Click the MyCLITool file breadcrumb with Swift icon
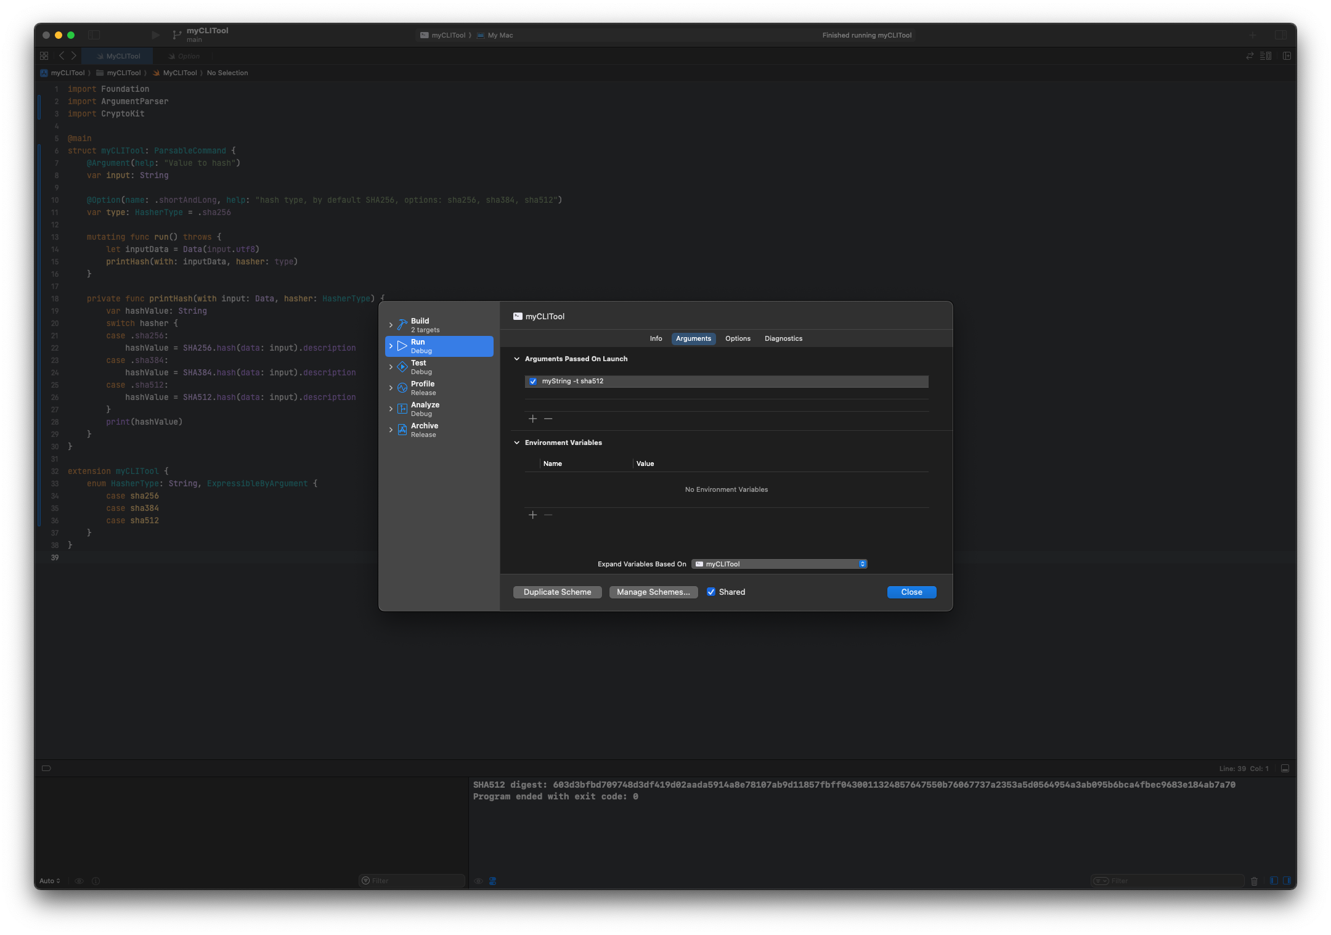This screenshot has width=1331, height=935. coord(175,73)
